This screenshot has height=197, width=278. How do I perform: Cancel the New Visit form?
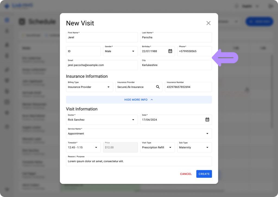coord(186,174)
